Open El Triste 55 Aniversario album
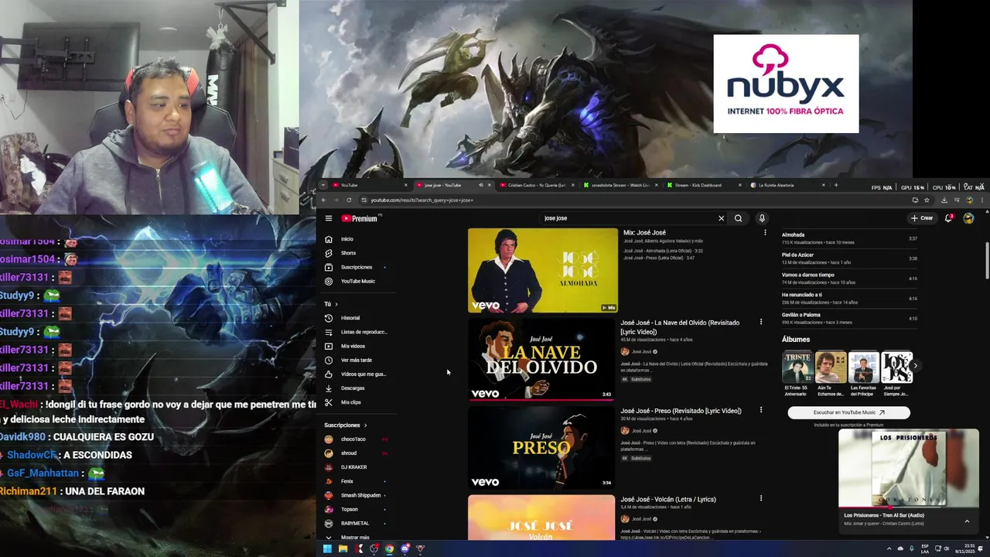Viewport: 990px width, 557px height. [797, 374]
